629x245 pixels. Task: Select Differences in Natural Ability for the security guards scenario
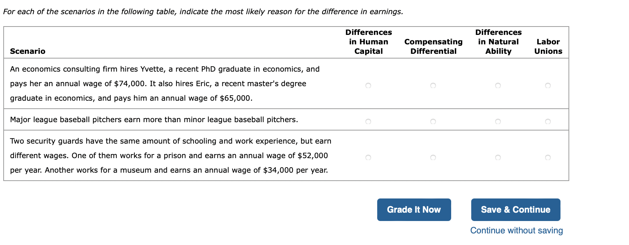[x=498, y=157]
